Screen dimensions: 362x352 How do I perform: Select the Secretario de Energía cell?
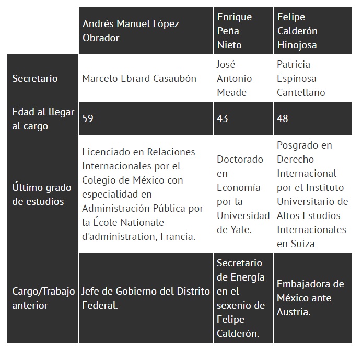click(243, 298)
